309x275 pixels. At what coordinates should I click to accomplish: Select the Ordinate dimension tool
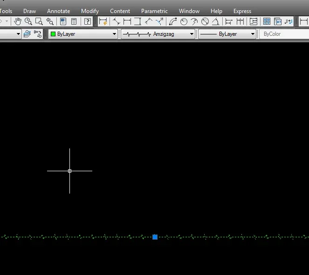[159, 21]
